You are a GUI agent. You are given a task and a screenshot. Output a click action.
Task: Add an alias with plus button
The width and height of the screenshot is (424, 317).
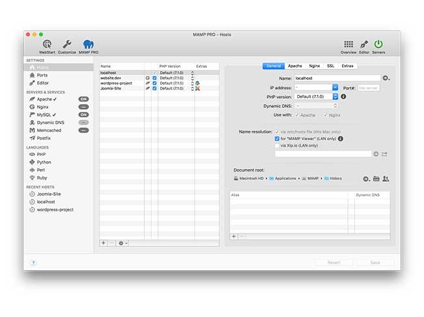234,236
